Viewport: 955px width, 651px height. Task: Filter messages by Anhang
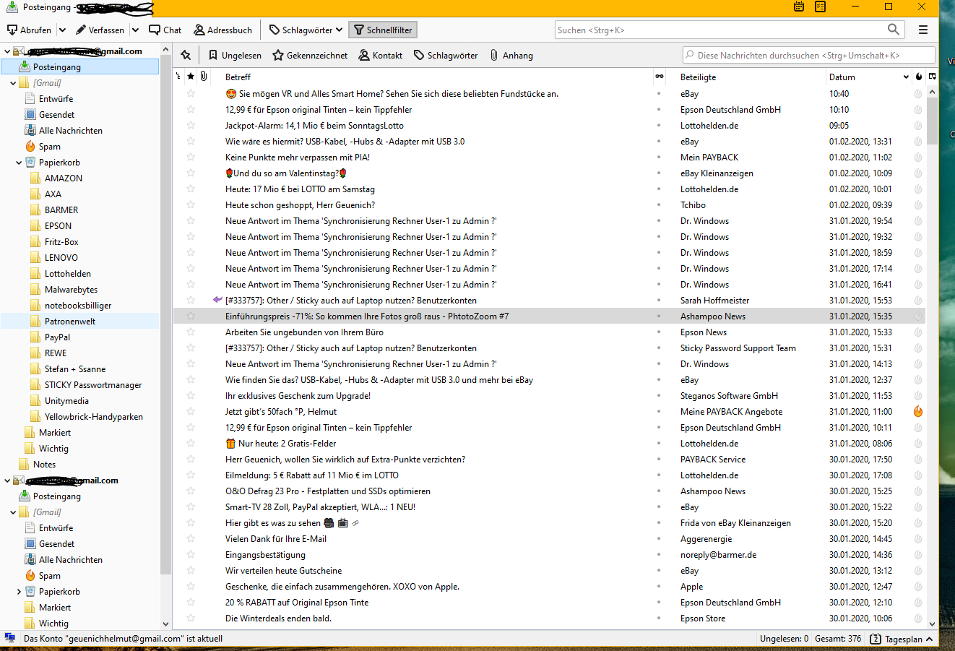pos(511,56)
